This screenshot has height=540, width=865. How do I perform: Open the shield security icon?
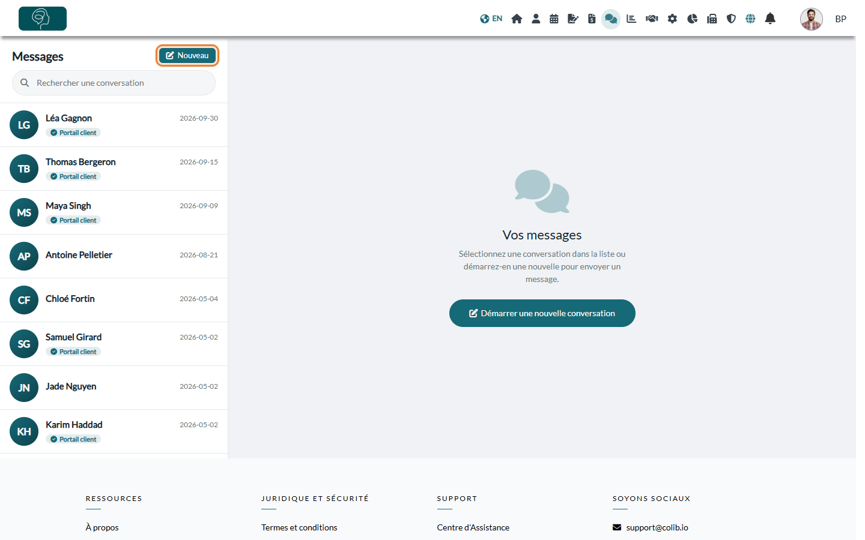pyautogui.click(x=731, y=19)
